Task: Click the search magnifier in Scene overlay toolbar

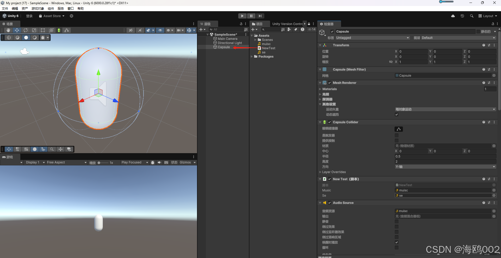Action: [x=52, y=149]
